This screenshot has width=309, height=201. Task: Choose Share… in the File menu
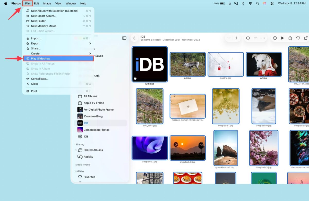(58, 48)
